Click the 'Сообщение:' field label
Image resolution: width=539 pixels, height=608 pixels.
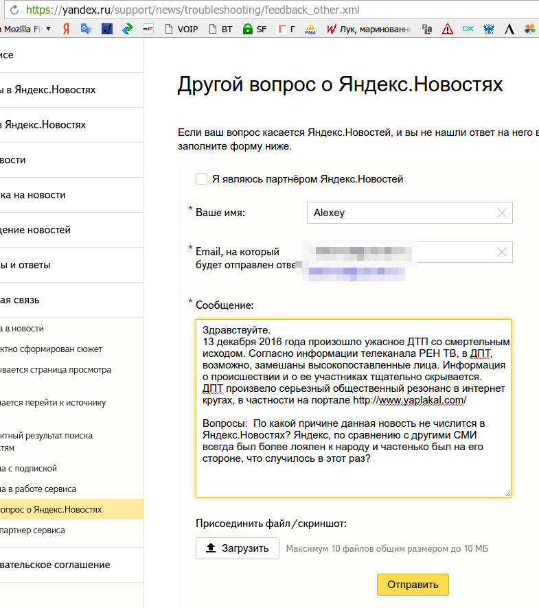click(225, 305)
